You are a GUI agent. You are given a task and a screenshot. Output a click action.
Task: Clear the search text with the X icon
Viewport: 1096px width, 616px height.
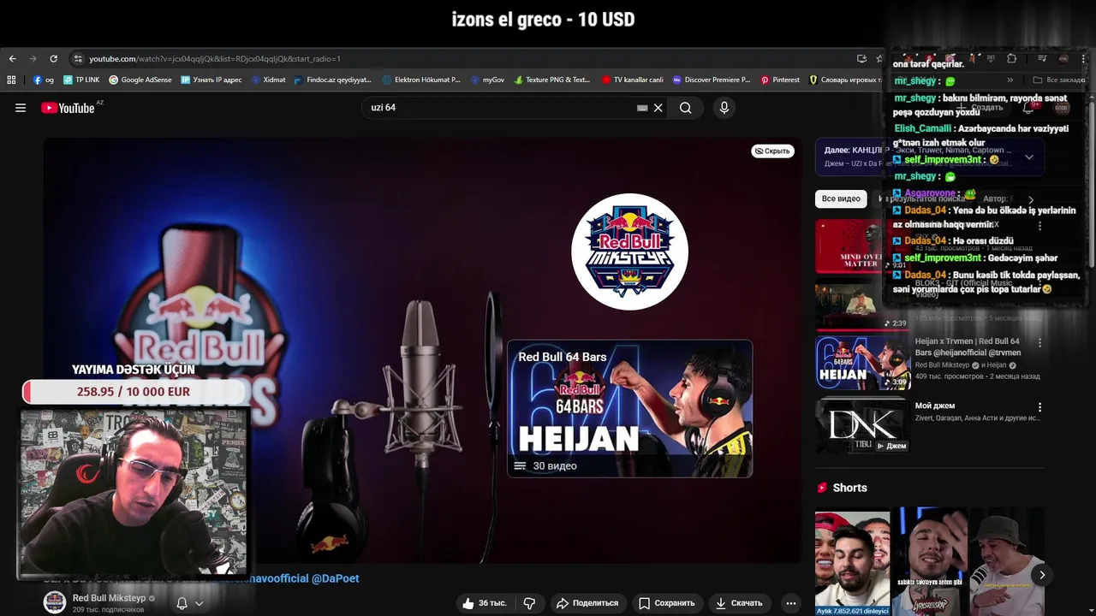658,108
